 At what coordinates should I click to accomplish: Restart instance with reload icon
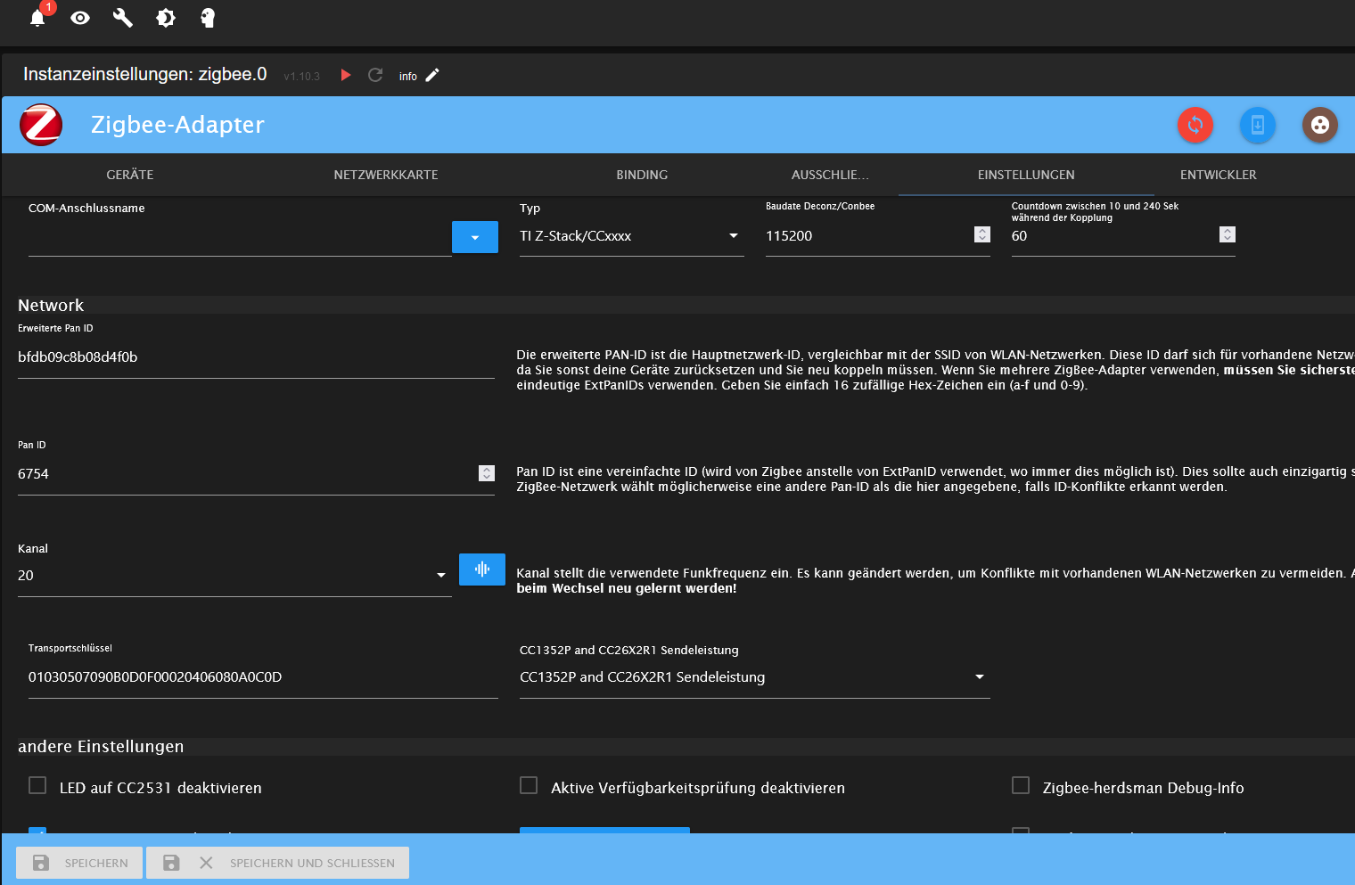tap(375, 75)
